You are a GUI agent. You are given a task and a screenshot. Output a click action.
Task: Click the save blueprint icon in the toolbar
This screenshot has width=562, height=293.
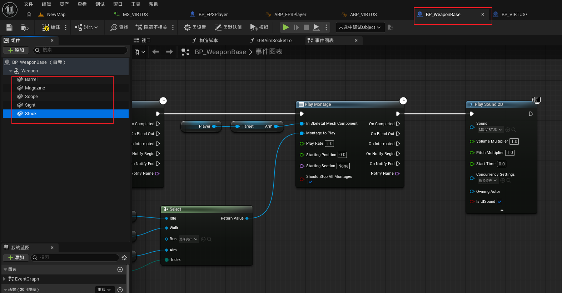[x=9, y=27]
